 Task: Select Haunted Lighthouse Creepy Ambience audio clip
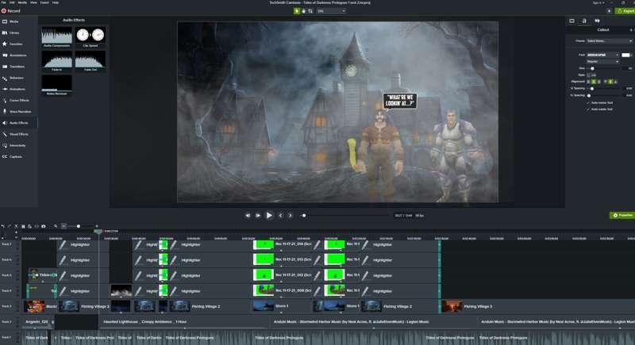tap(183, 322)
